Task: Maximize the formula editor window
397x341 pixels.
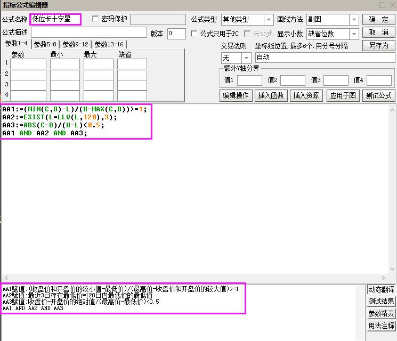Action: pos(382,5)
